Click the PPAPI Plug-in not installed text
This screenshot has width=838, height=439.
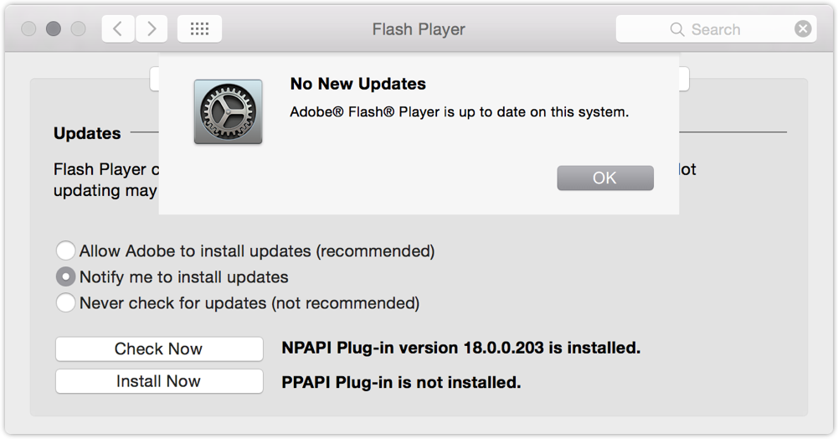pos(401,382)
